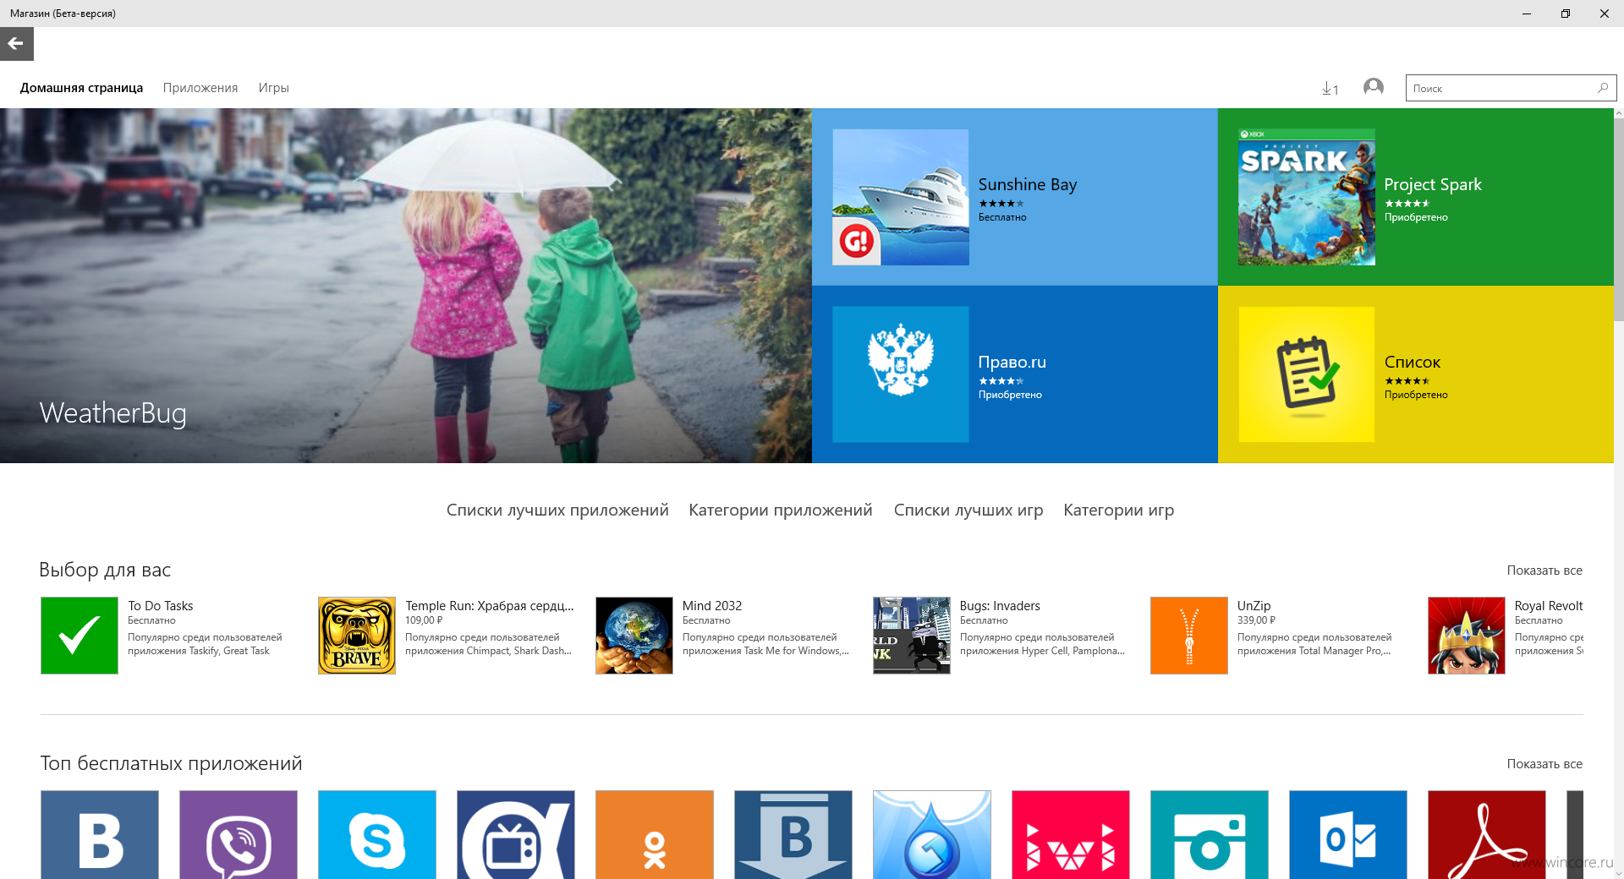The image size is (1624, 879).
Task: Open Право.ru app icon
Action: tap(901, 374)
